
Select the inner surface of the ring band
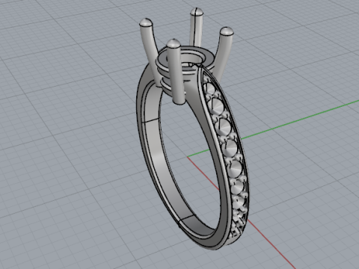tap(159, 159)
